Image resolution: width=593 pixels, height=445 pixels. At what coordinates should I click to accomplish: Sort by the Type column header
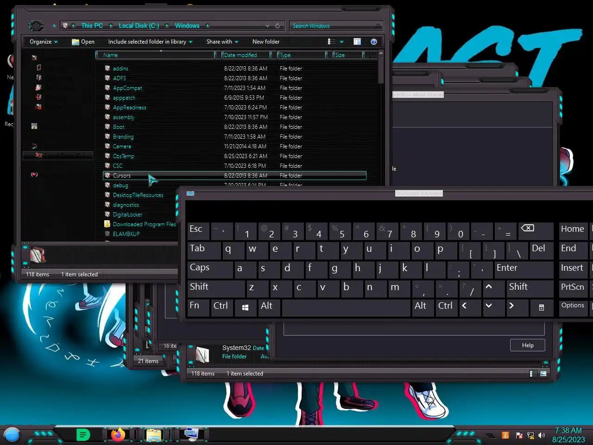302,55
